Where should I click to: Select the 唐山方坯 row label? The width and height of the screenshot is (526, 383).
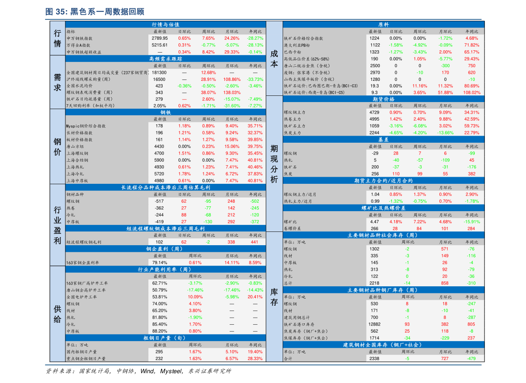(75, 147)
